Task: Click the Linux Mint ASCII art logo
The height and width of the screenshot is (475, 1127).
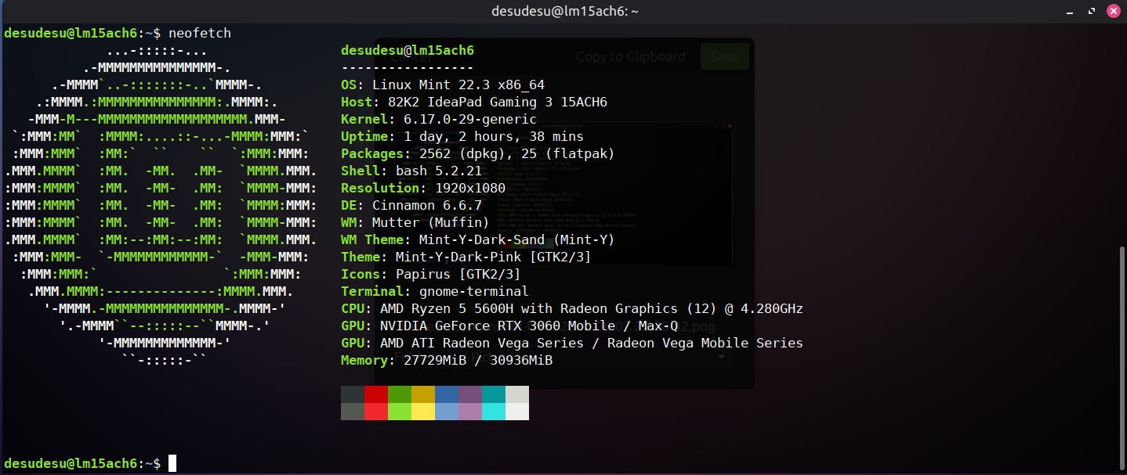Action: click(x=161, y=206)
